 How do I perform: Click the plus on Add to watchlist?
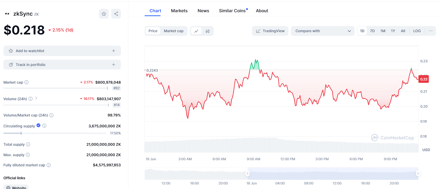coord(114,51)
